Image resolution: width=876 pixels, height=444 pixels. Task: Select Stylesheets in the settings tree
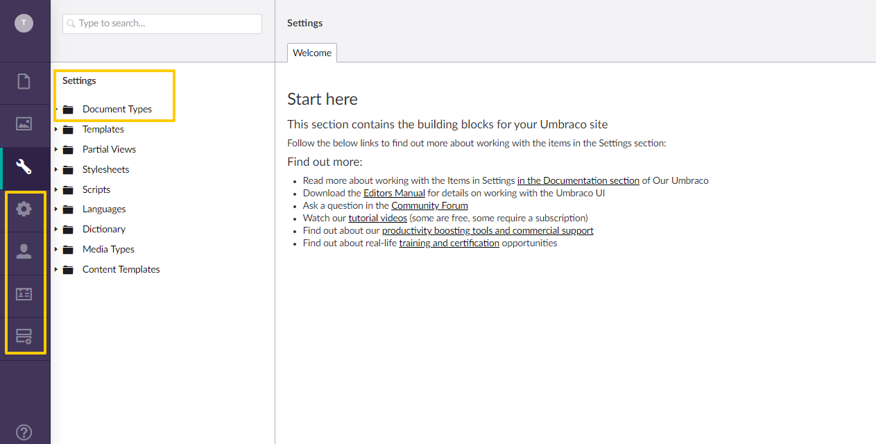[x=105, y=169]
